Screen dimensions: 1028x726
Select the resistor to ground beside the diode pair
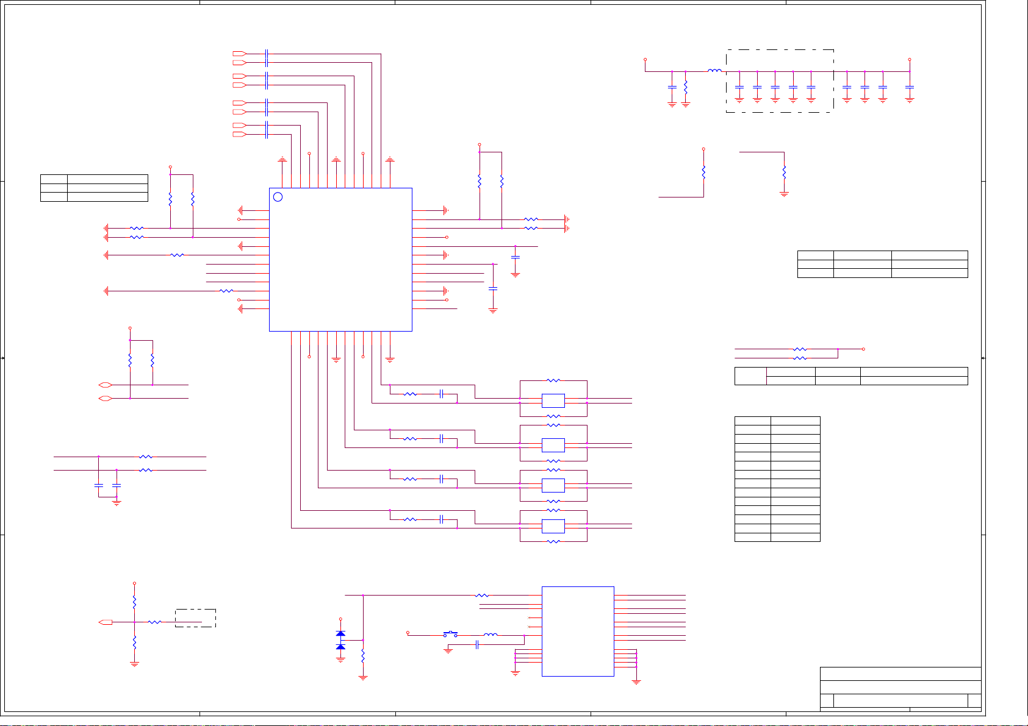(x=363, y=656)
